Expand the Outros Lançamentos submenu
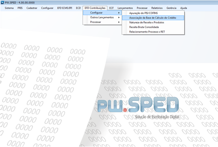Image resolution: width=218 pixels, height=147 pixels. 102,18
